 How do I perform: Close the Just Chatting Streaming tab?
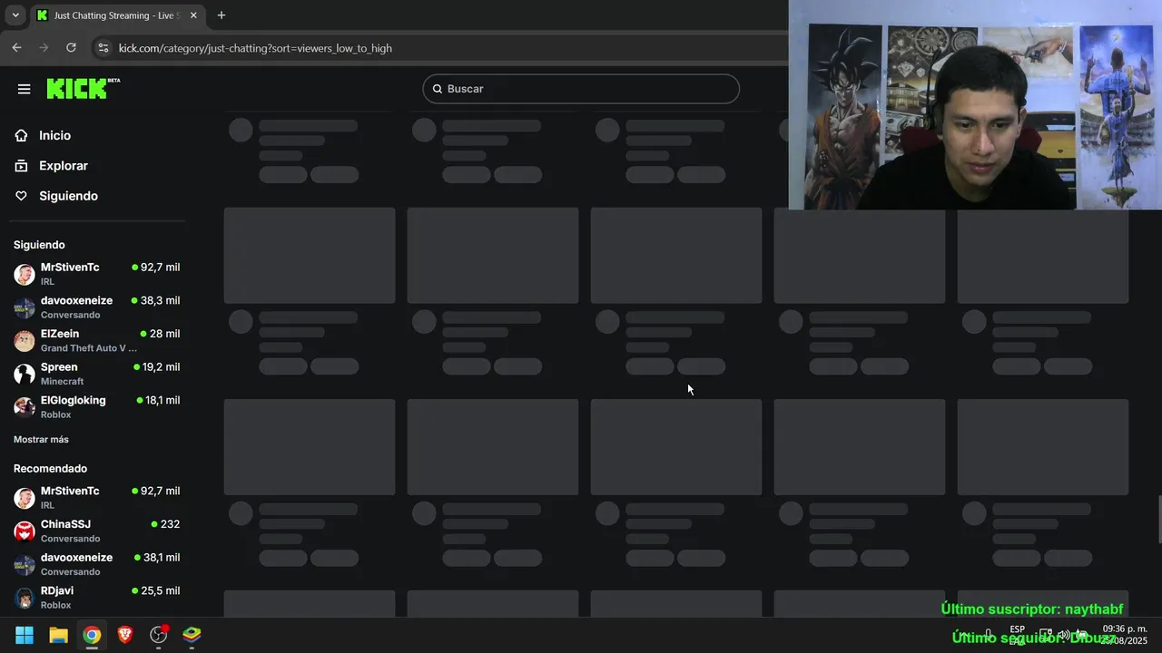[193, 15]
